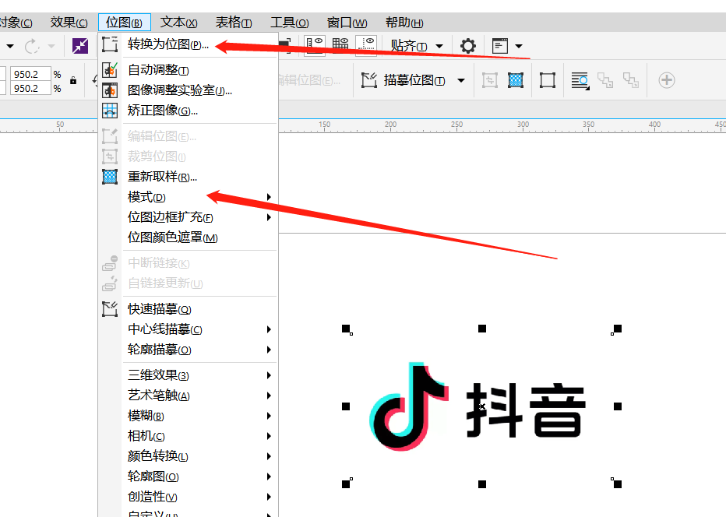Image resolution: width=726 pixels, height=517 pixels.
Task: Click the right-middle selection handle
Action: pos(618,406)
